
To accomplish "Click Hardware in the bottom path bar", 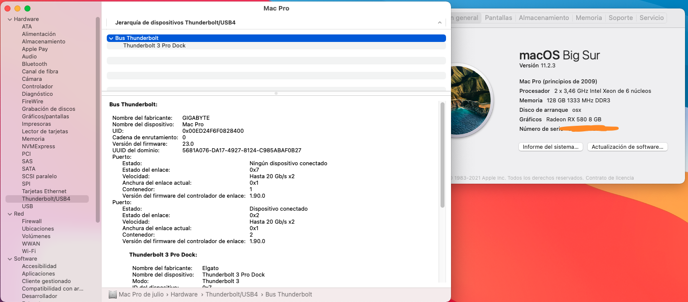I will pos(184,295).
